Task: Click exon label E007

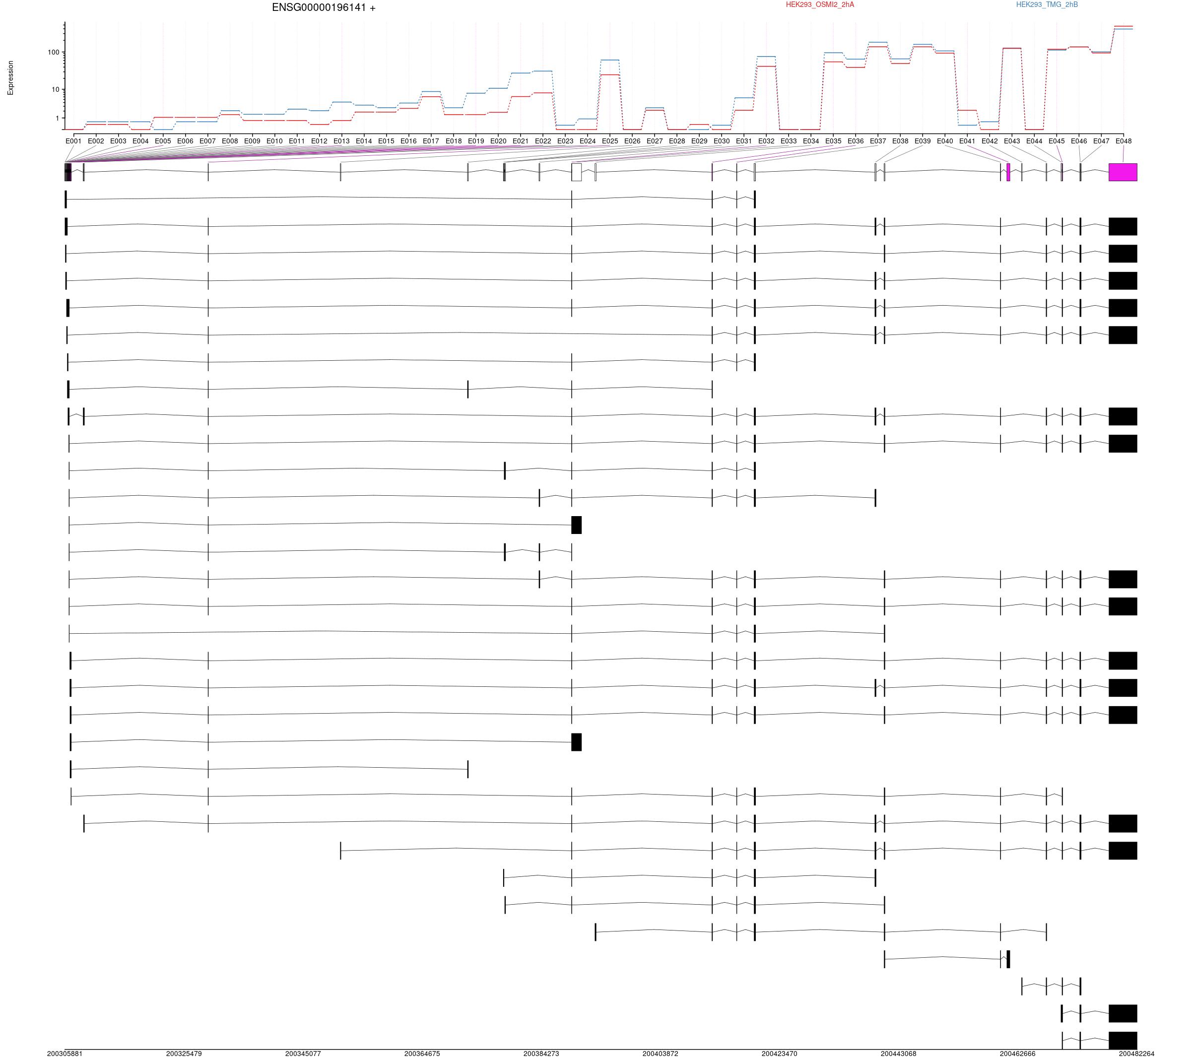Action: pyautogui.click(x=208, y=141)
